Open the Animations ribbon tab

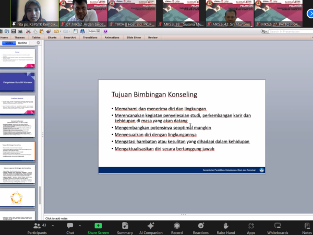[112, 38]
